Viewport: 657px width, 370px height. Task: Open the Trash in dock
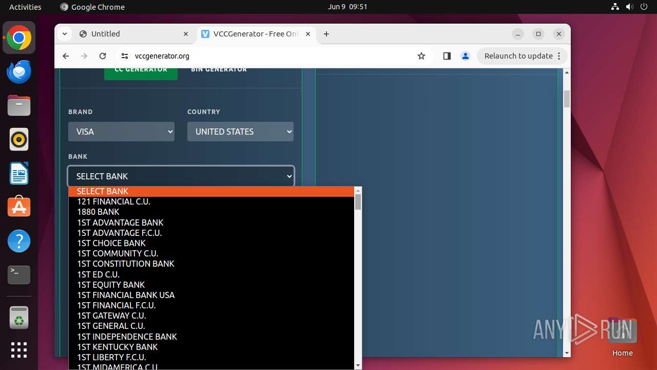coord(19,318)
